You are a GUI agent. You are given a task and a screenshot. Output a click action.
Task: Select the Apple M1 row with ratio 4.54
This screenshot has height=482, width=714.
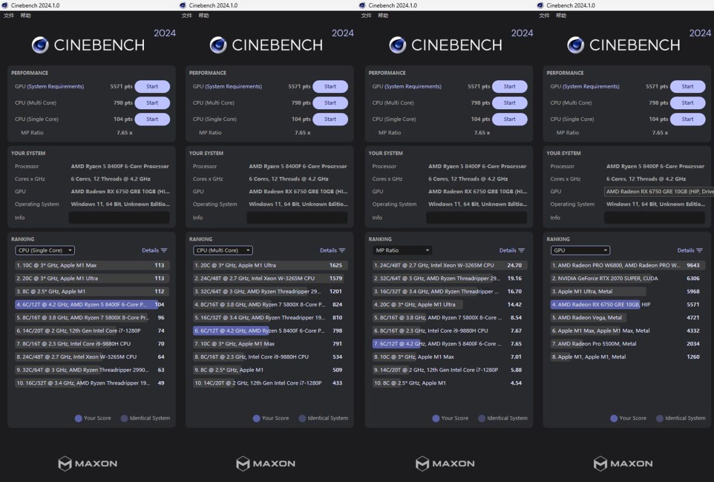(450, 383)
